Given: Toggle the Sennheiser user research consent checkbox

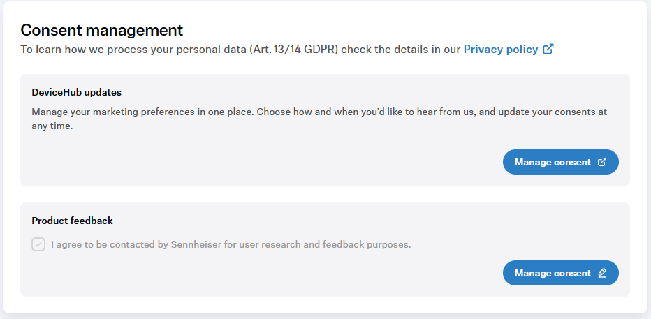Looking at the screenshot, I should coord(38,244).
